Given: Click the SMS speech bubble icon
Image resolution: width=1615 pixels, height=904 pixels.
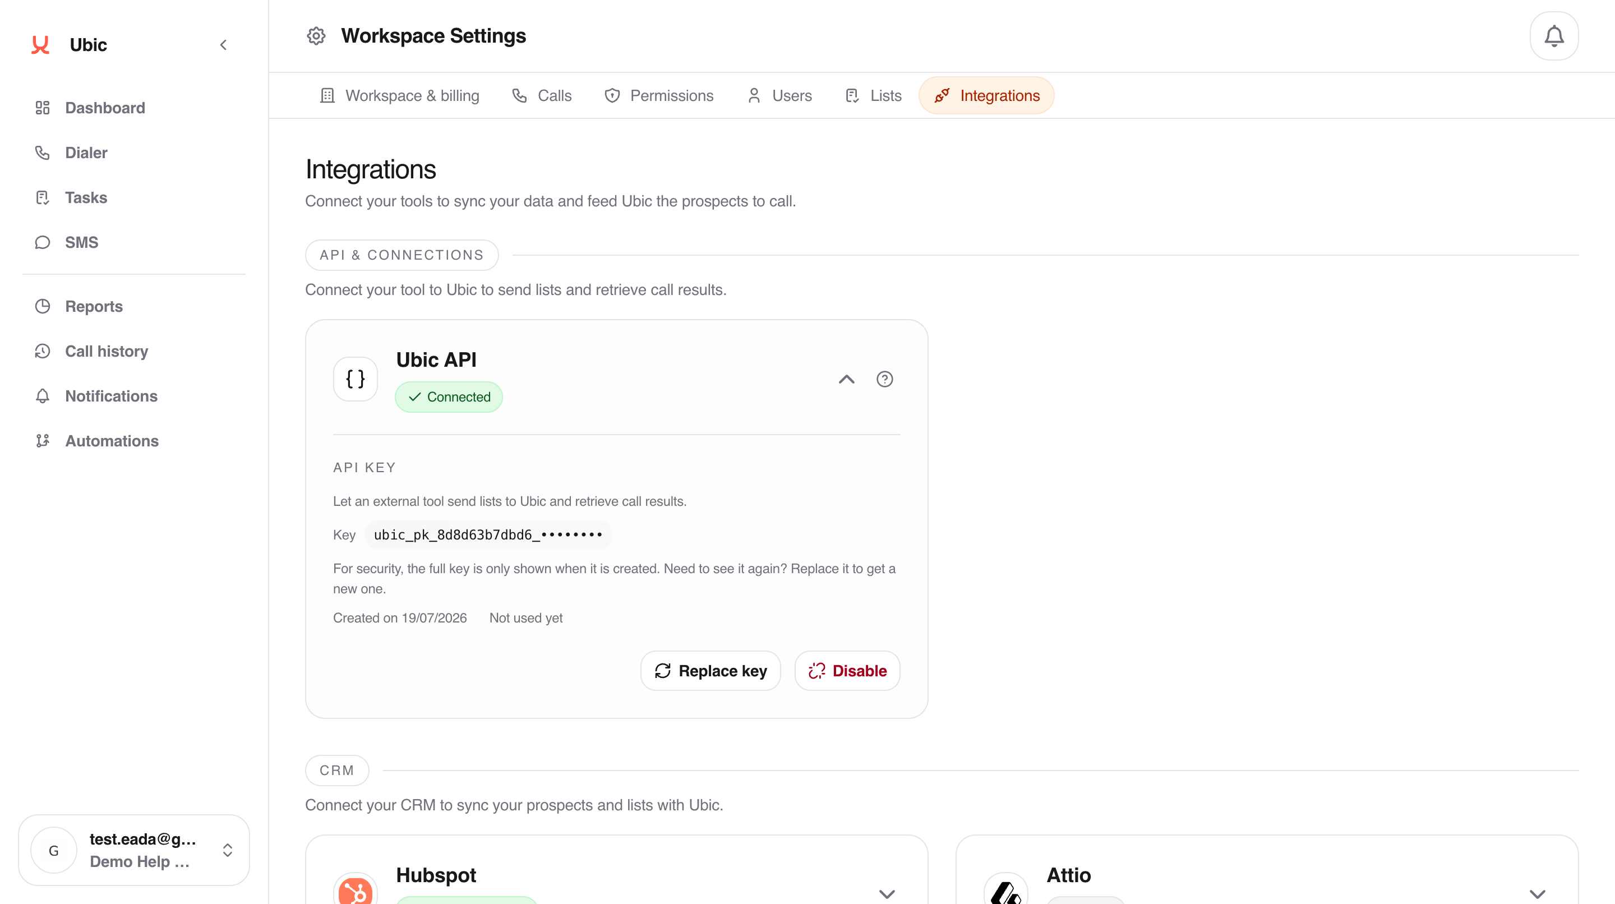Looking at the screenshot, I should pyautogui.click(x=43, y=243).
